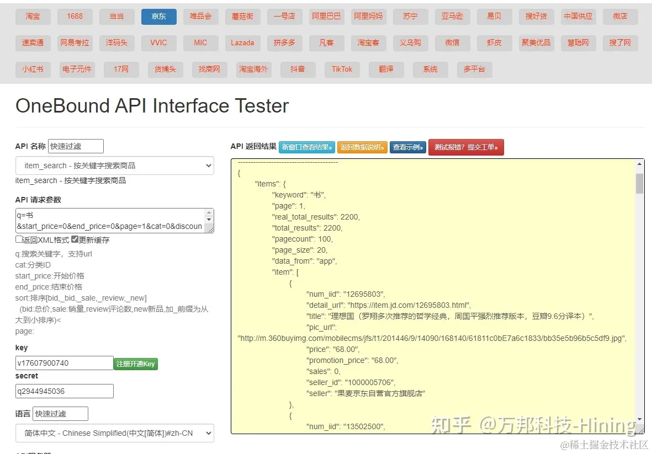Open the 网易考拉 tab
This screenshot has height=454, width=652.
click(x=75, y=43)
